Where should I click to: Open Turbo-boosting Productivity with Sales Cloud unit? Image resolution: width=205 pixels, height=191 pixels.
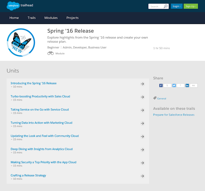(x=40, y=96)
